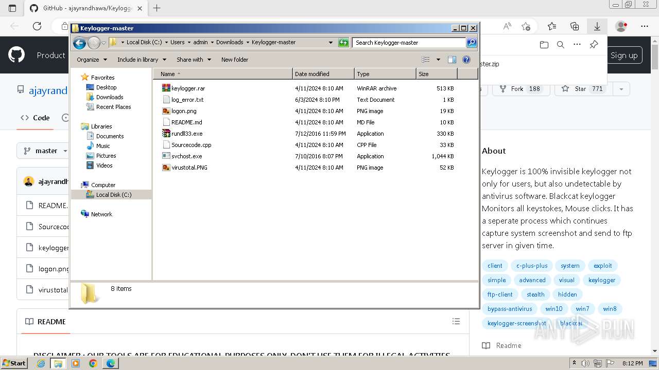The image size is (659, 370).
Task: Click the search magnifier in Explorer
Action: [472, 43]
